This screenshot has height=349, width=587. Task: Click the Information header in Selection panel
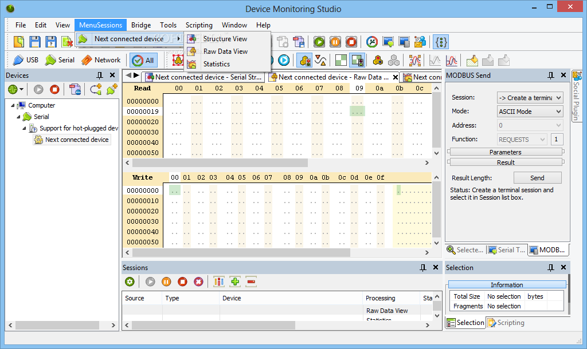(x=507, y=285)
